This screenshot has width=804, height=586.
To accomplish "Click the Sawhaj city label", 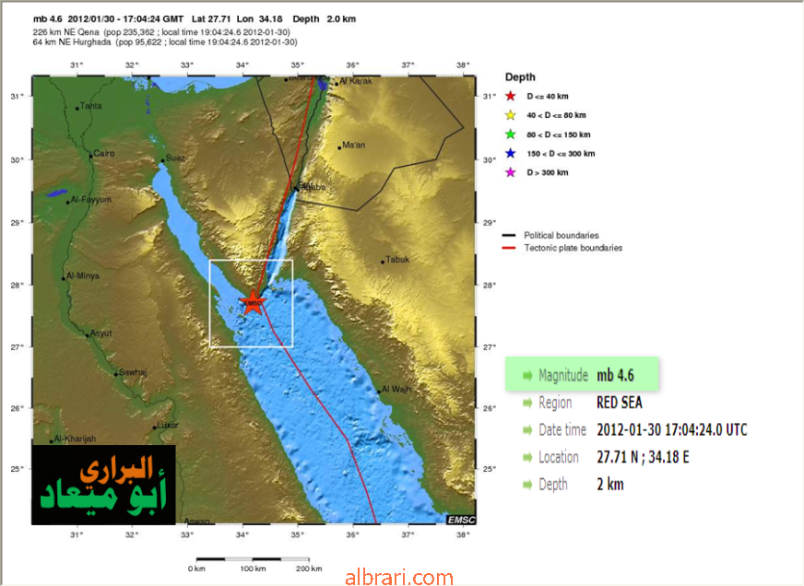I will (133, 372).
